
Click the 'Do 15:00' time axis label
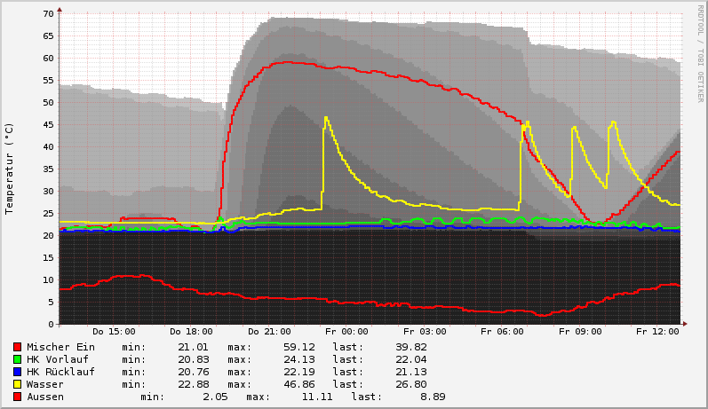(x=114, y=332)
